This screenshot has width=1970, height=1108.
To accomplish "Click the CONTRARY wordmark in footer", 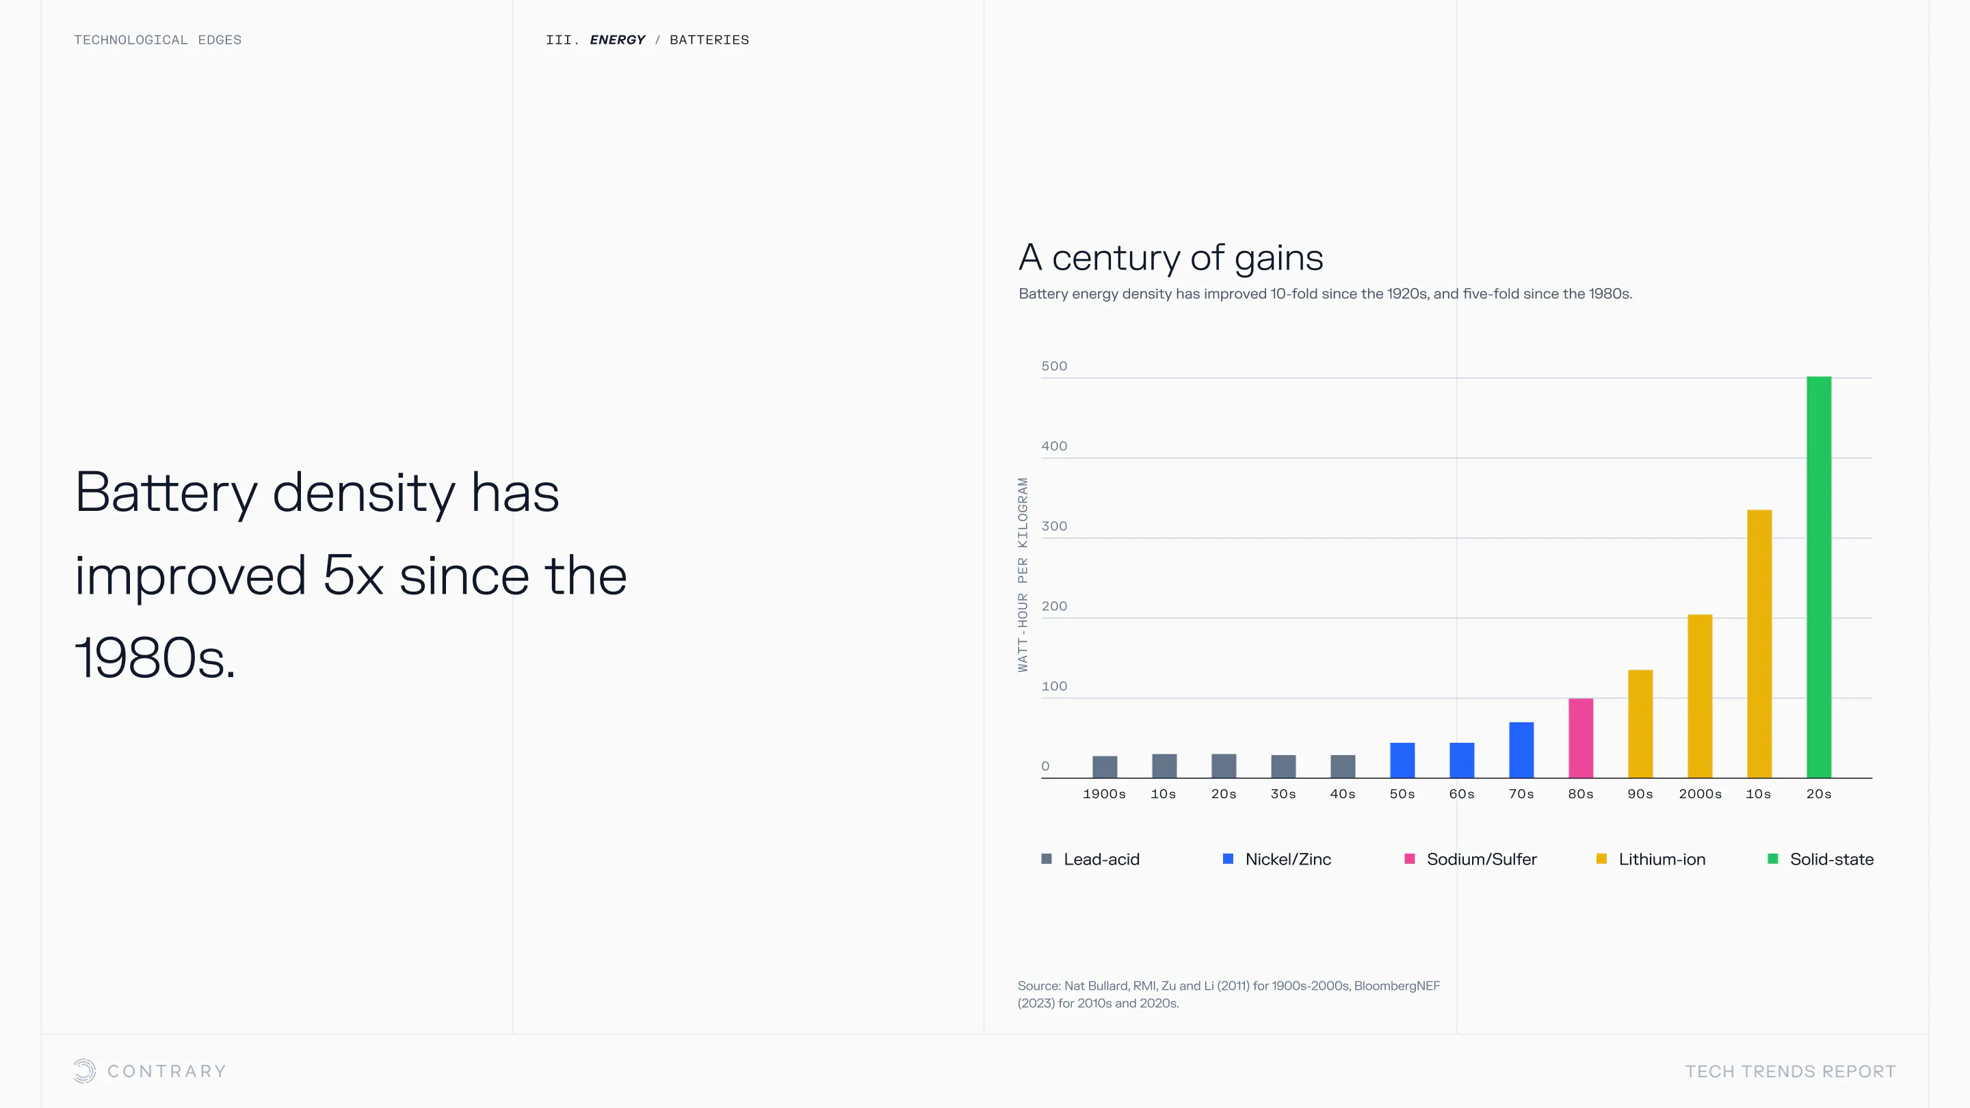I will 167,1071.
